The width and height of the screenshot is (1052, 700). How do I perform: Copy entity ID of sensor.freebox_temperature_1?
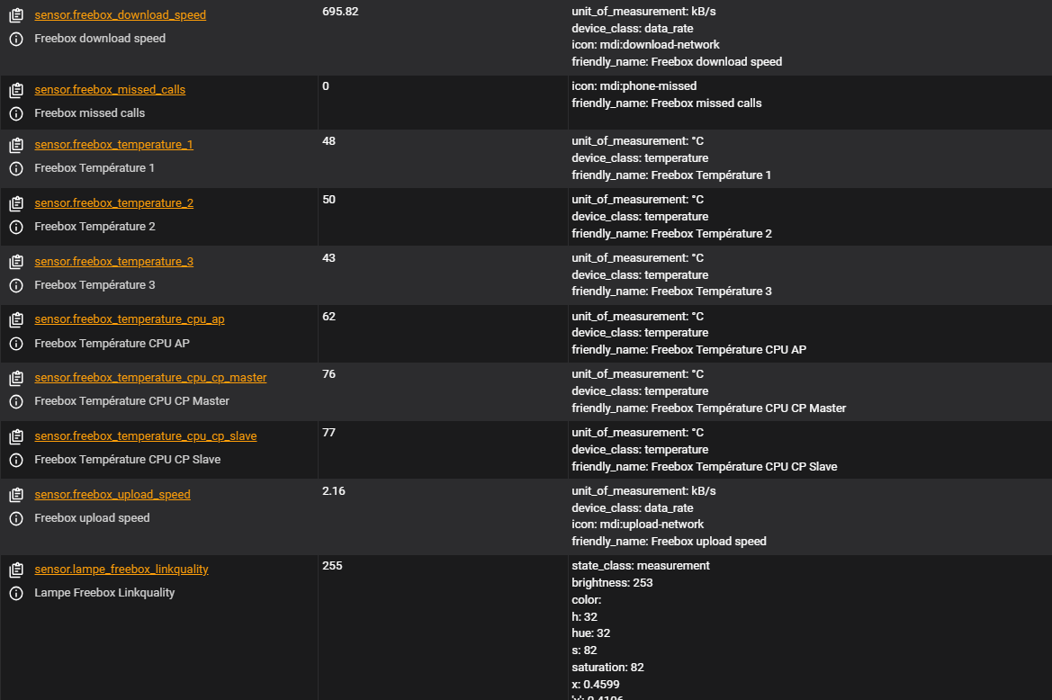[16, 145]
